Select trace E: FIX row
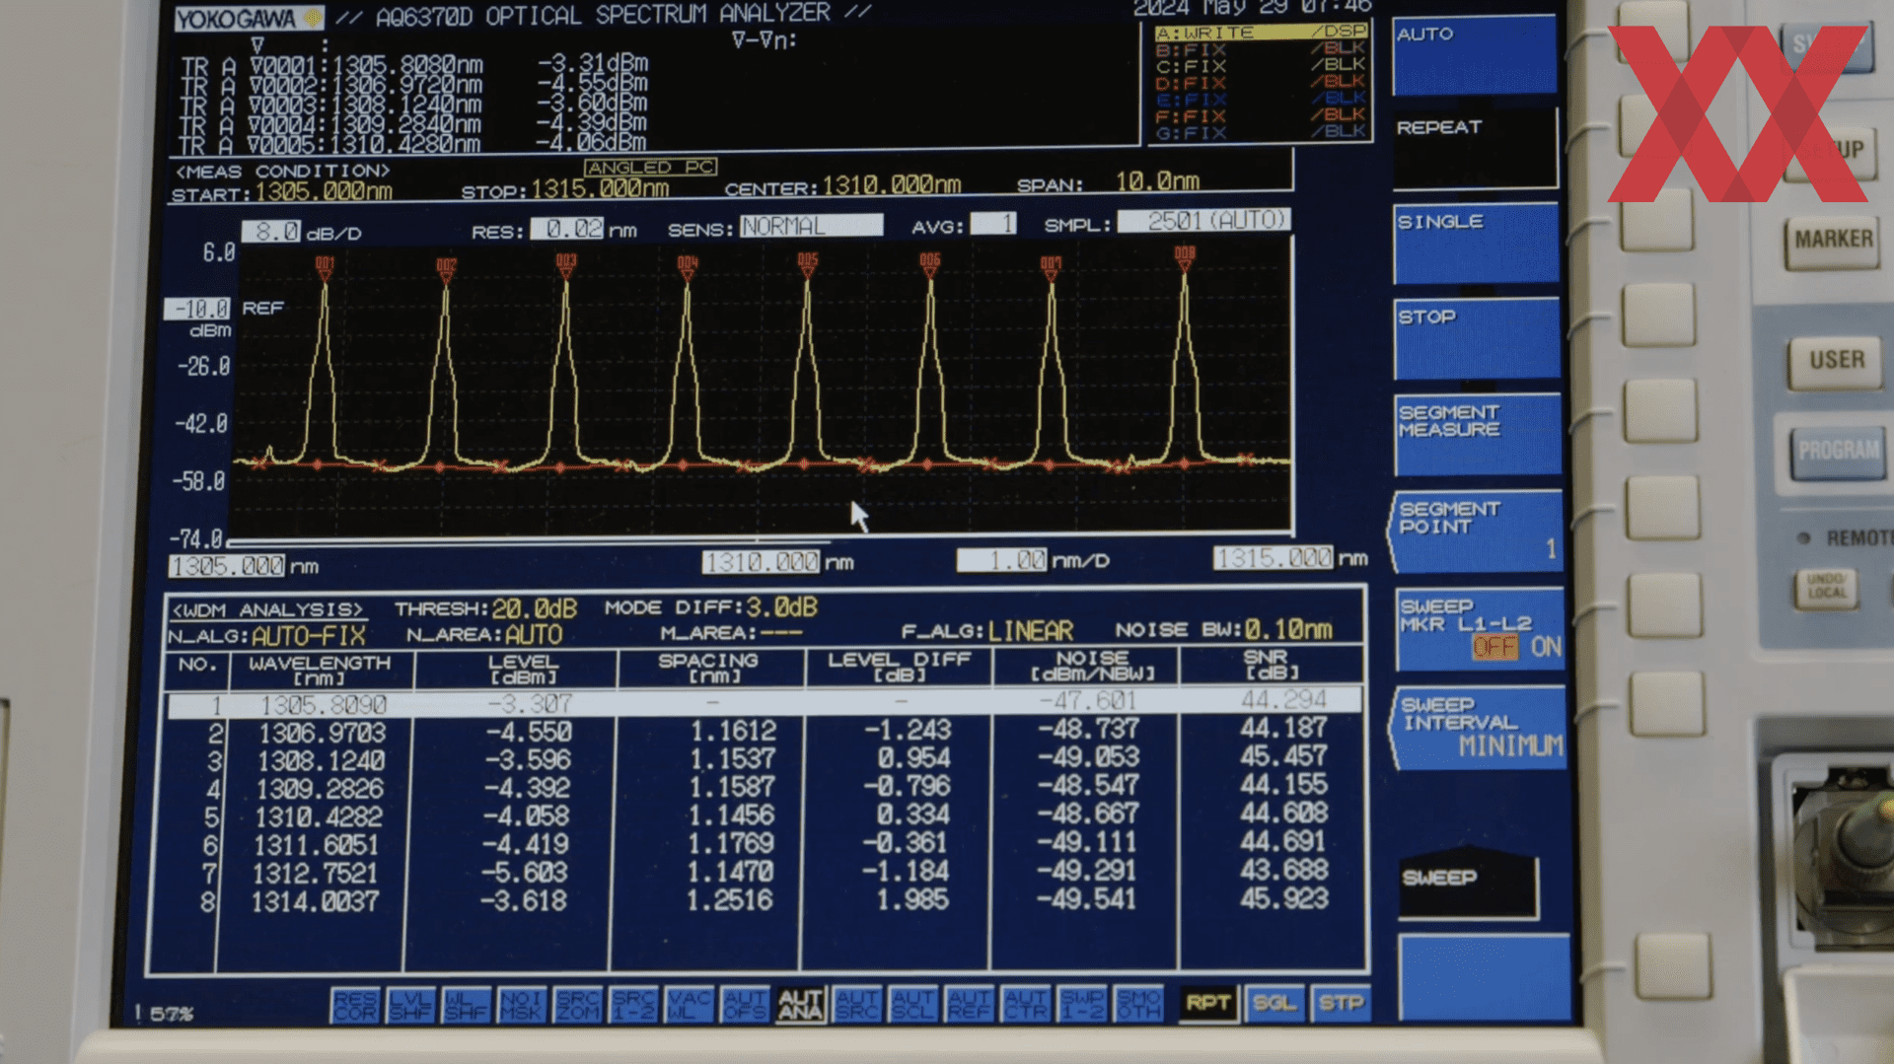The height and width of the screenshot is (1064, 1894). tap(1262, 100)
